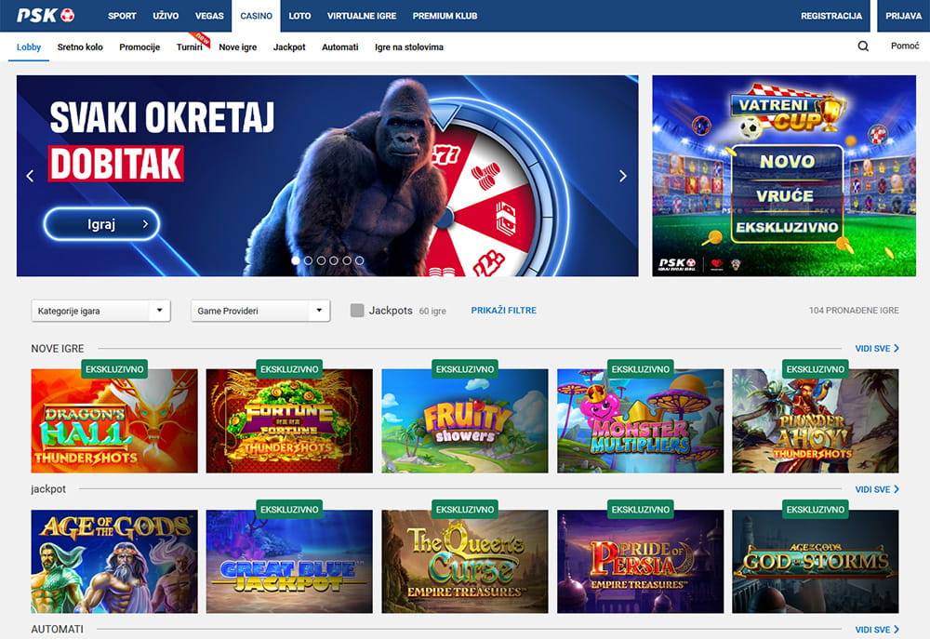Go to previous banner slide arrow
Screen dimensions: 930x639
point(31,176)
